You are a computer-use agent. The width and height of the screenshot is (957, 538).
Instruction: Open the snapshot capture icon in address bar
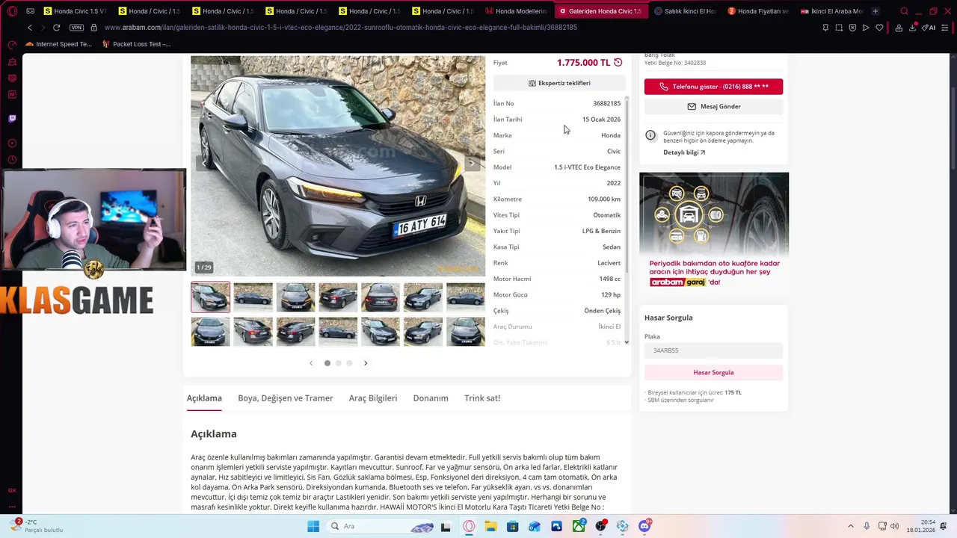click(839, 28)
